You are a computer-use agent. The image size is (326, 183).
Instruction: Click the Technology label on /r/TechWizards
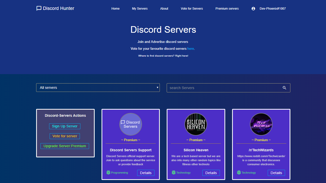pos(249,173)
